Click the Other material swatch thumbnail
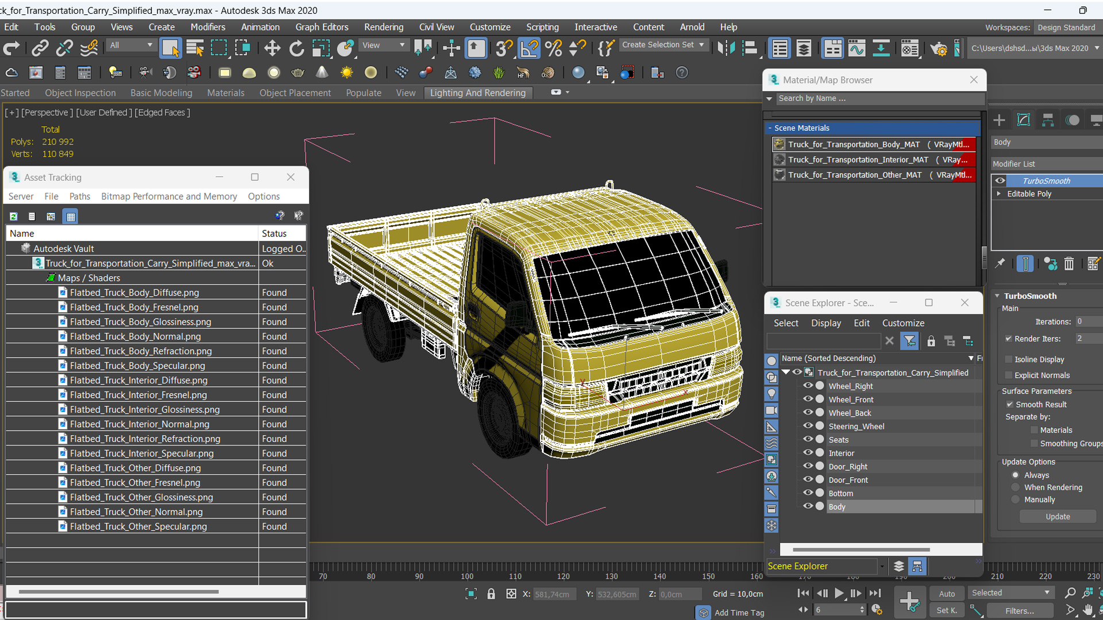 point(780,175)
